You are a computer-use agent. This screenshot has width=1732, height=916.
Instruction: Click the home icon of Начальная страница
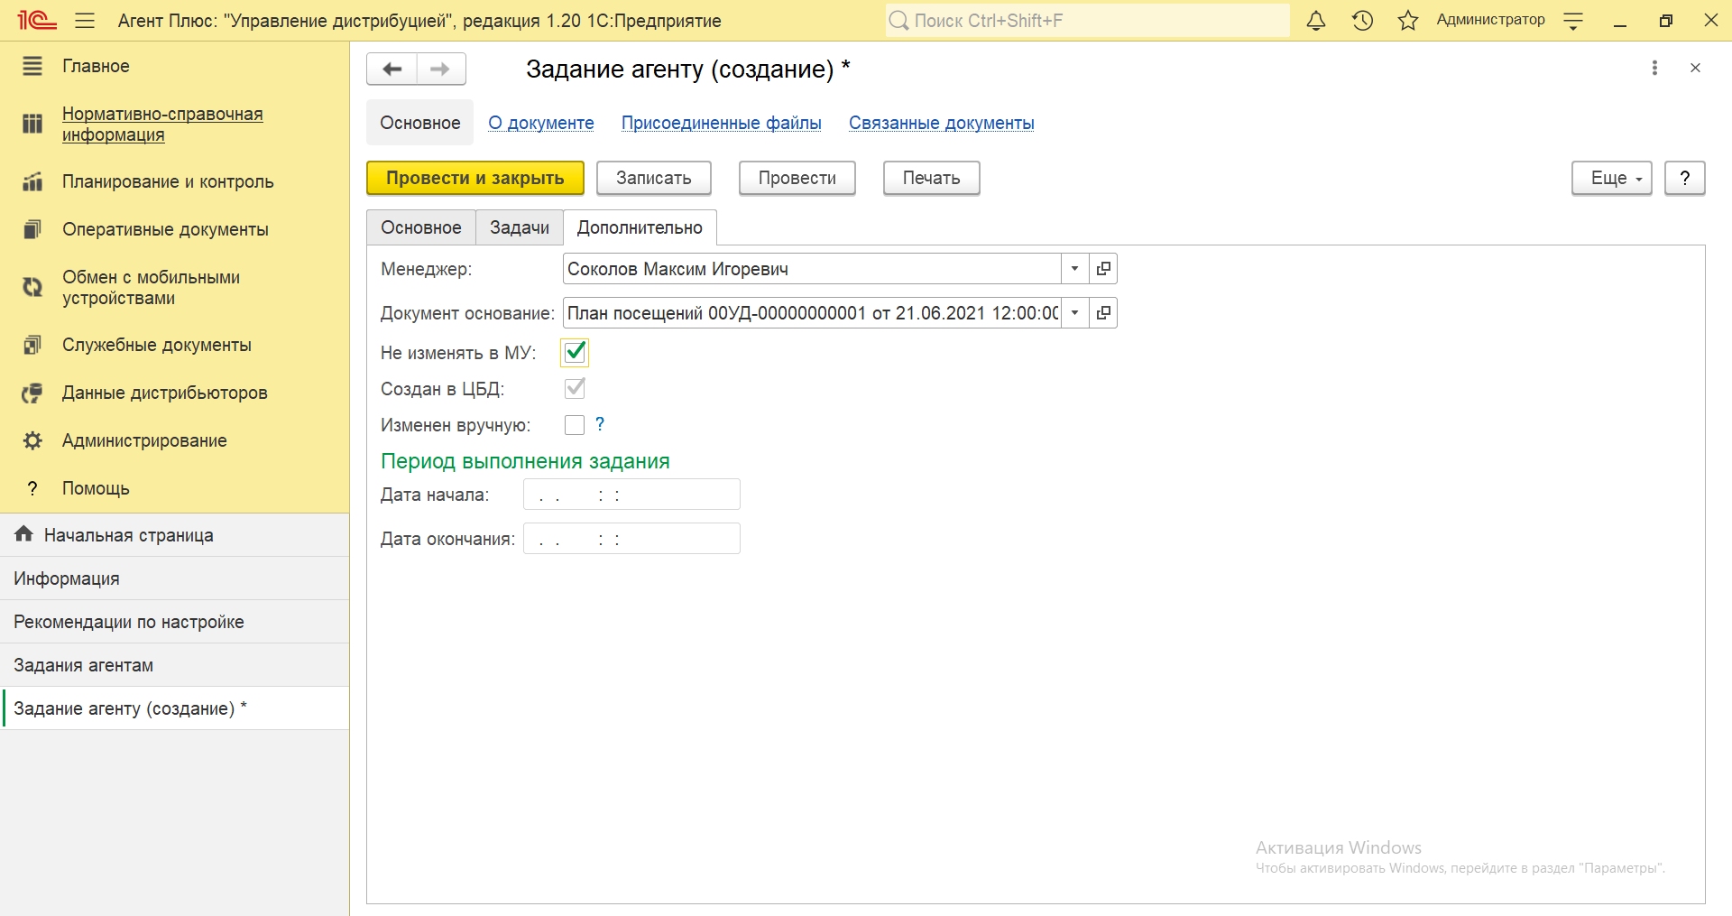tap(24, 534)
